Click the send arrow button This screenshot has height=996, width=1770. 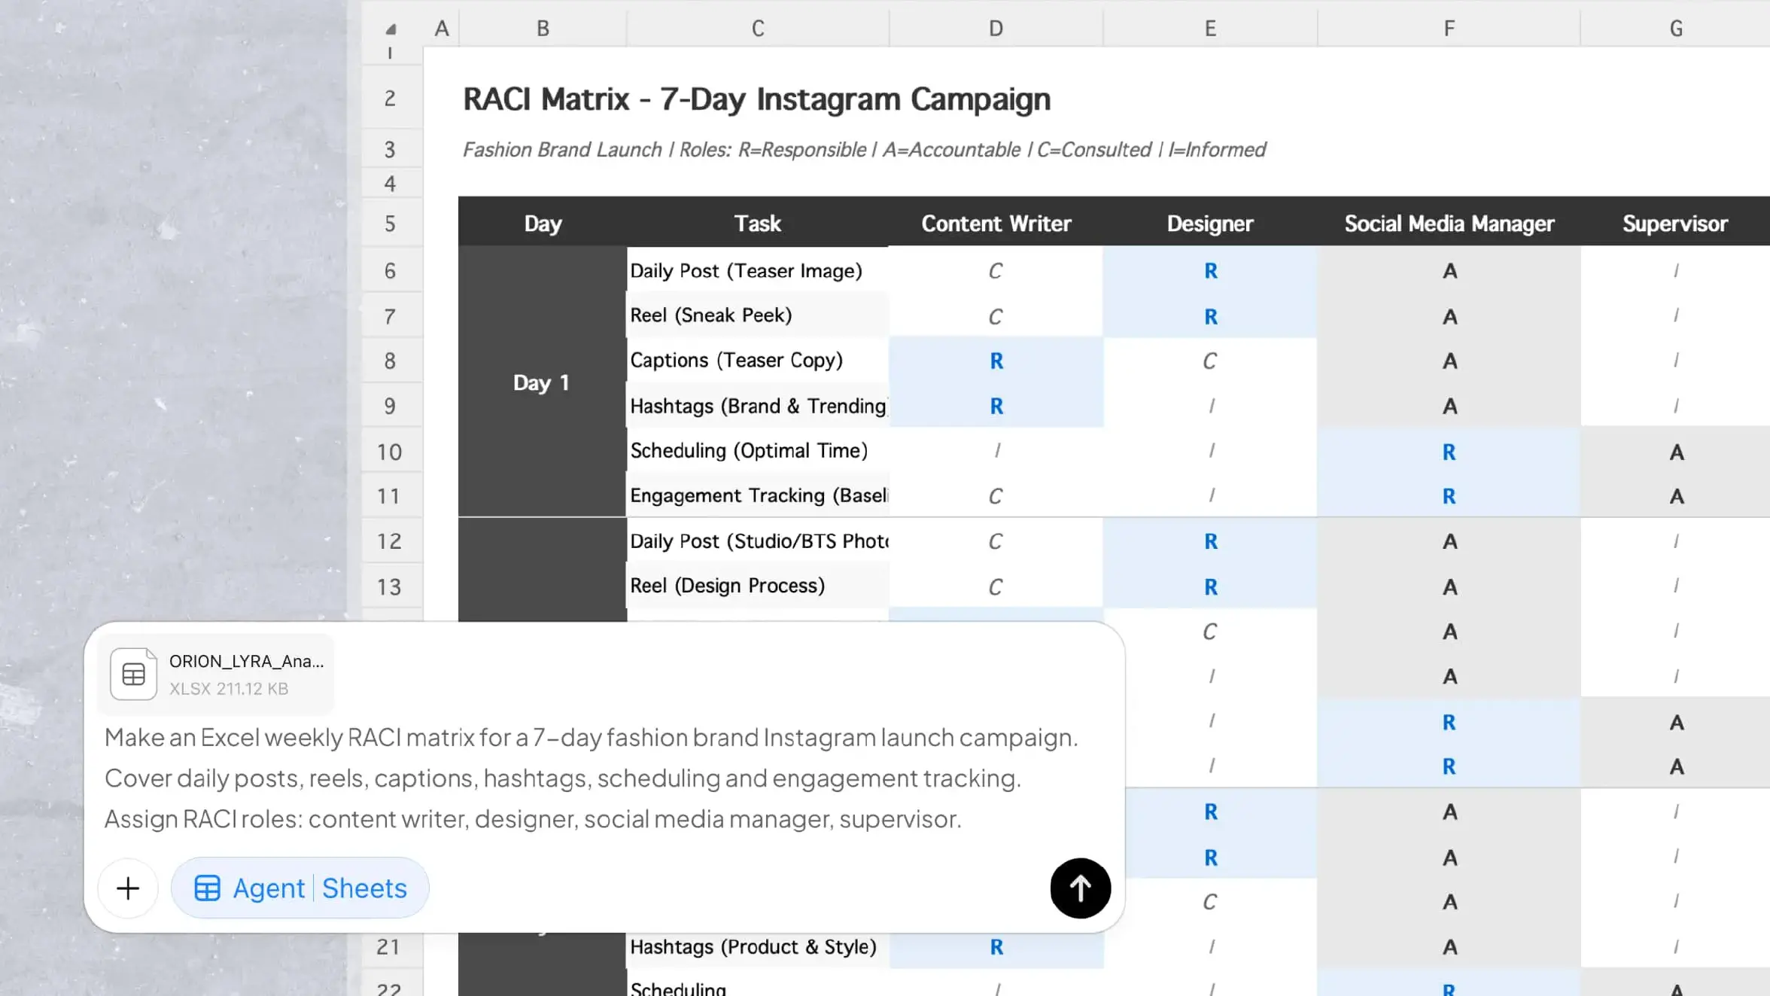point(1080,888)
